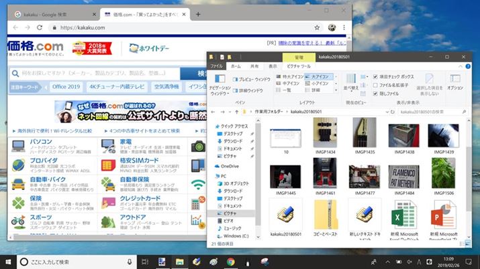Toggle the 項目チェック ボックス checkbox
This screenshot has width=480, height=269.
(x=375, y=77)
